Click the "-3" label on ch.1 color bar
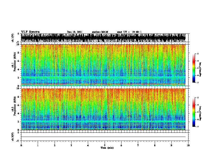The height and width of the screenshot is (163, 212). coord(198,54)
